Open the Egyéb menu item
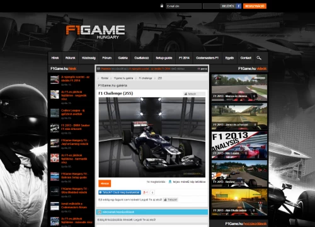Viewport: 315px width, 227px height. coord(229,58)
